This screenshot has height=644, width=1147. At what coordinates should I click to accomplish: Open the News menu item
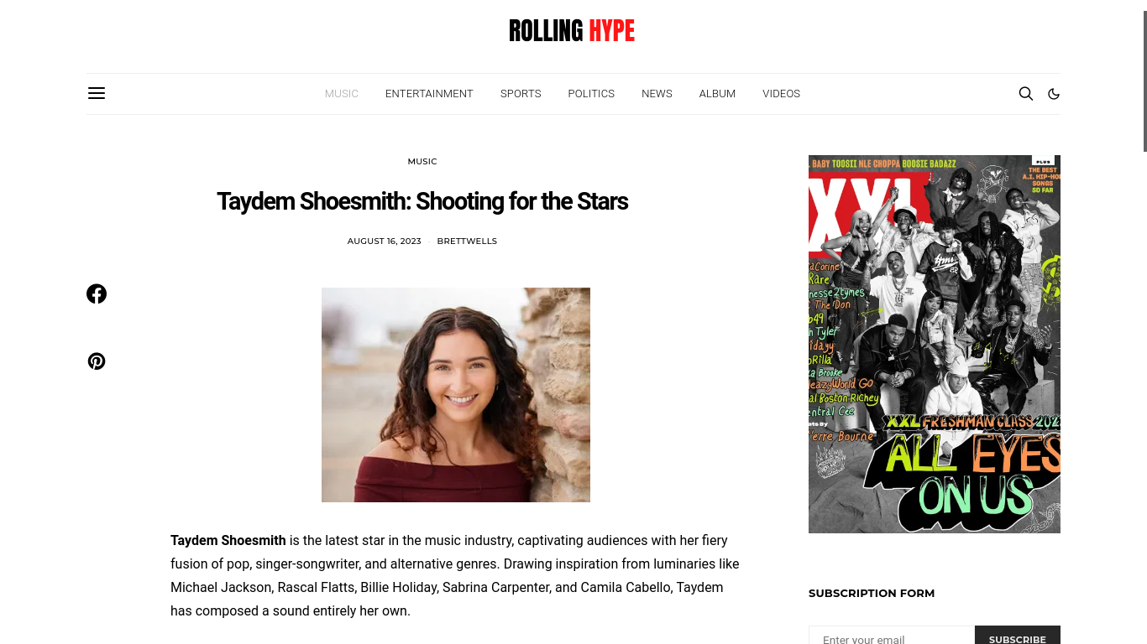657,94
